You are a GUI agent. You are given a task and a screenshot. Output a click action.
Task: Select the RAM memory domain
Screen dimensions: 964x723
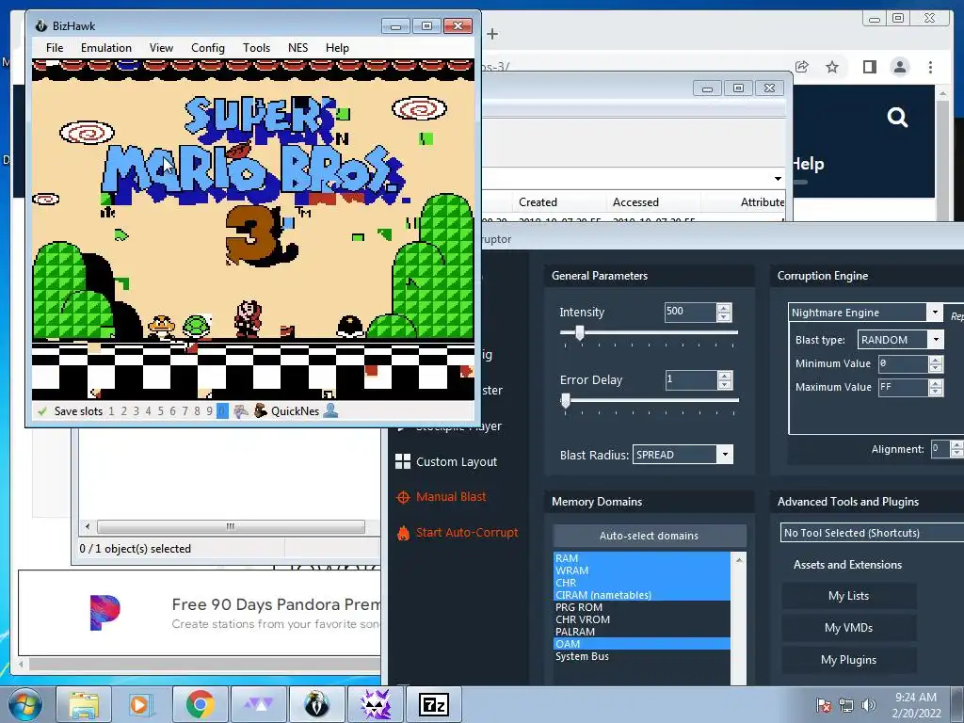[x=642, y=558]
